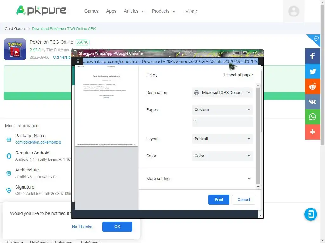This screenshot has width=325, height=243.
Task: Click the custom pages input field
Action: (x=222, y=122)
